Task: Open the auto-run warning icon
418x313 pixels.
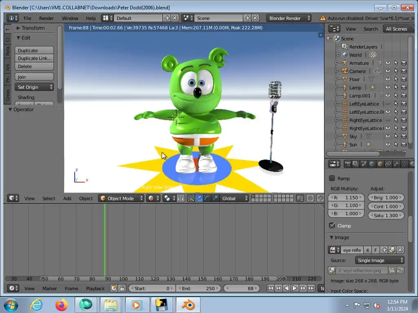Action: point(322,18)
